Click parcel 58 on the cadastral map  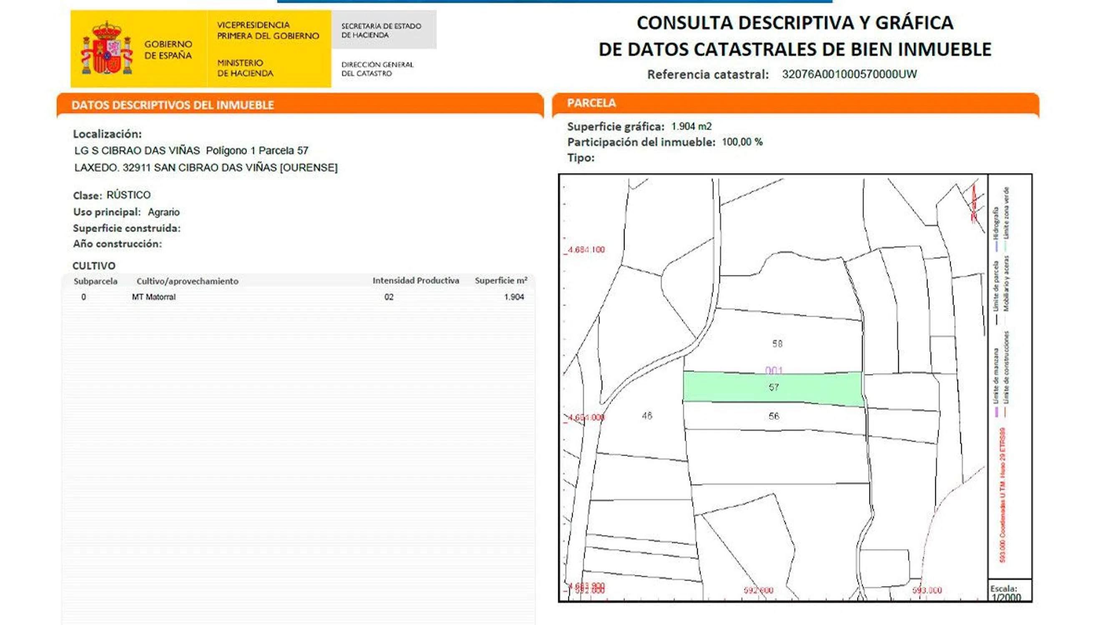(777, 344)
